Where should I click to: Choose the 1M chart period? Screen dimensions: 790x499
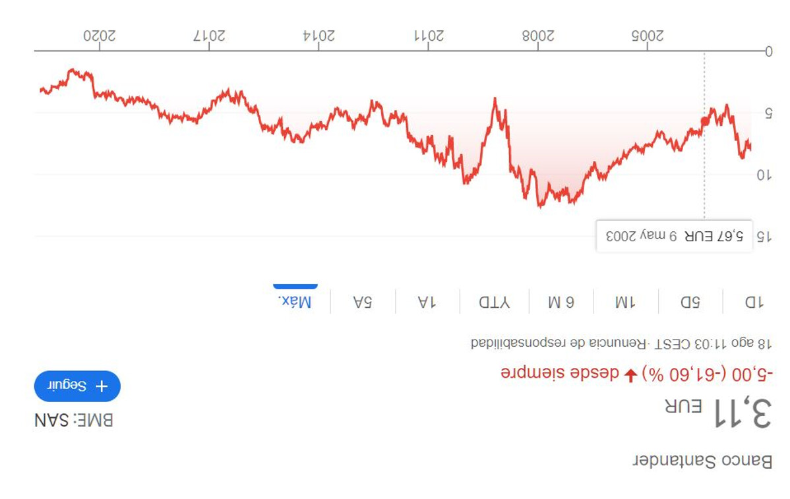click(625, 302)
